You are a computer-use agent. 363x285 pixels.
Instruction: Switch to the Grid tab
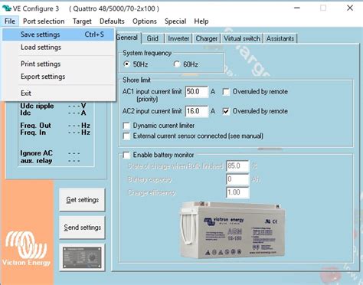click(152, 38)
